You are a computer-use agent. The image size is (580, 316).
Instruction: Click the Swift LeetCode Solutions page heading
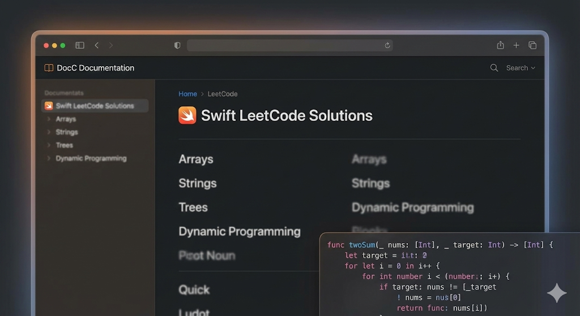click(287, 115)
